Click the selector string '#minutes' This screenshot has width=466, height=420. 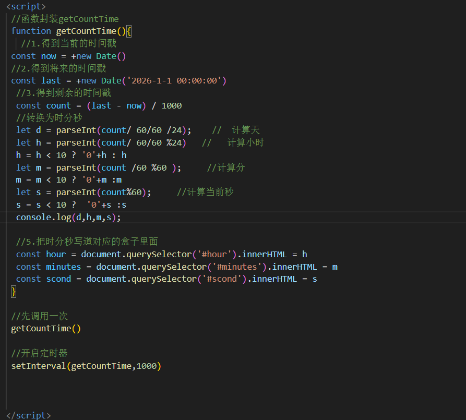point(237,267)
